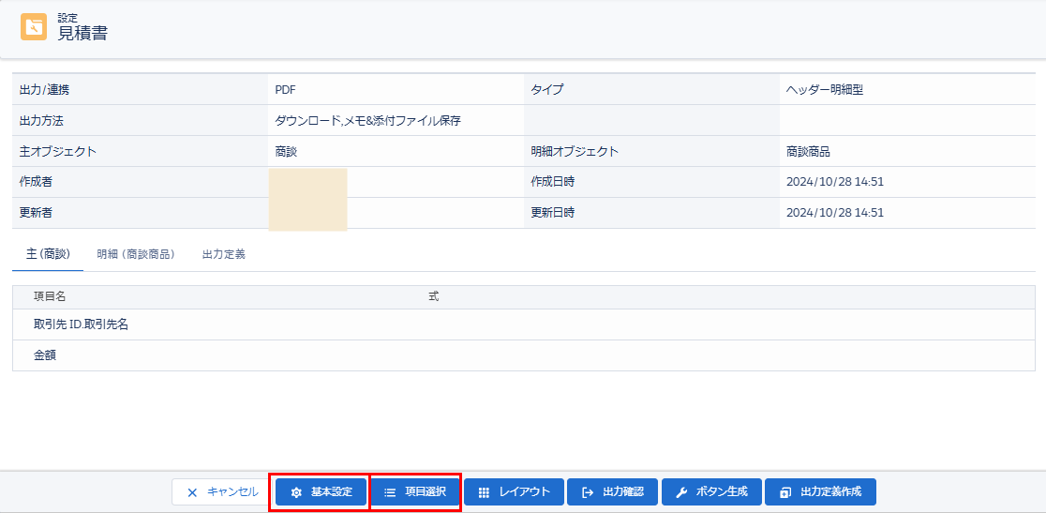Image resolution: width=1046 pixels, height=513 pixels.
Task: Click the 式 column header
Action: pos(433,296)
